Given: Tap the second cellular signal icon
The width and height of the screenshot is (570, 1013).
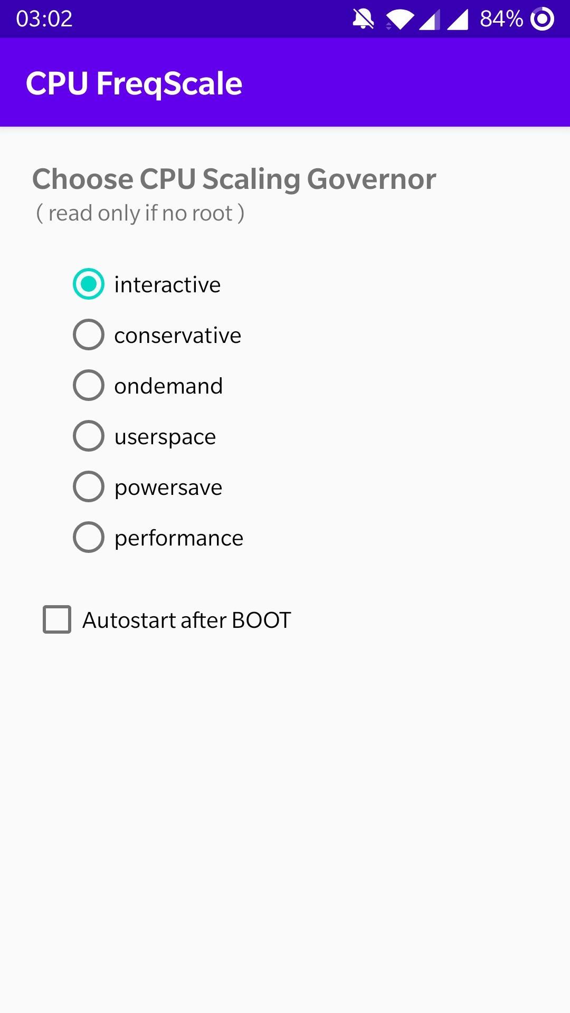Looking at the screenshot, I should pyautogui.click(x=458, y=20).
